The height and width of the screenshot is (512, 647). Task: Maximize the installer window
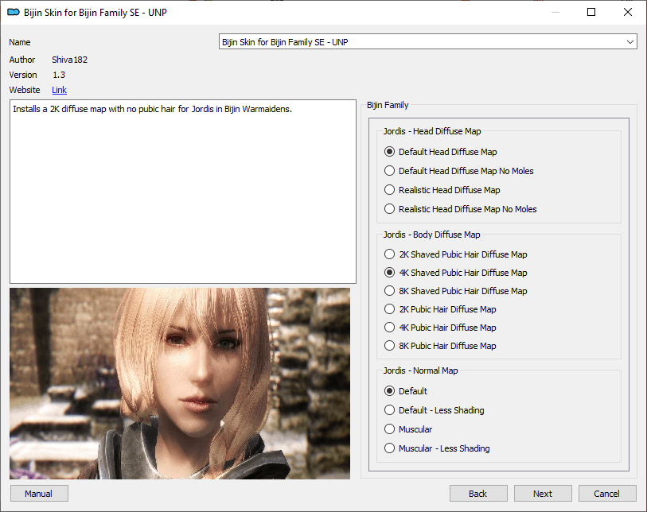tap(591, 12)
